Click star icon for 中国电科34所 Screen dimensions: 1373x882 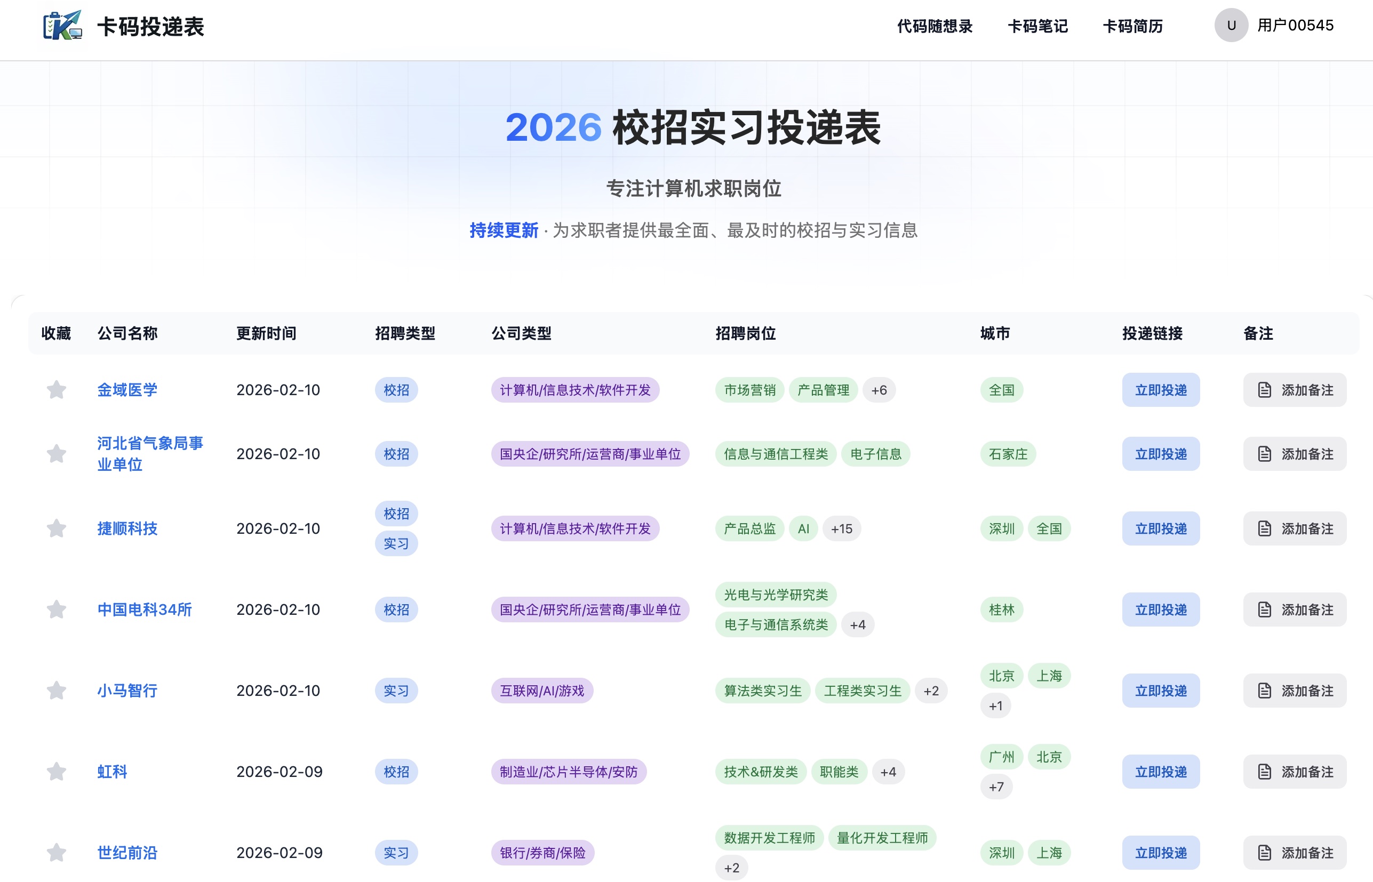(56, 610)
